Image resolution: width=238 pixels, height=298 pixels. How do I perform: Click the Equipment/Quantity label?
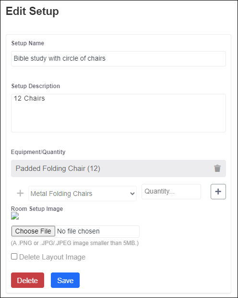tap(38, 152)
